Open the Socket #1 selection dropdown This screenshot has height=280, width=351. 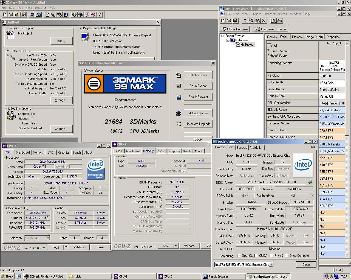point(47,238)
